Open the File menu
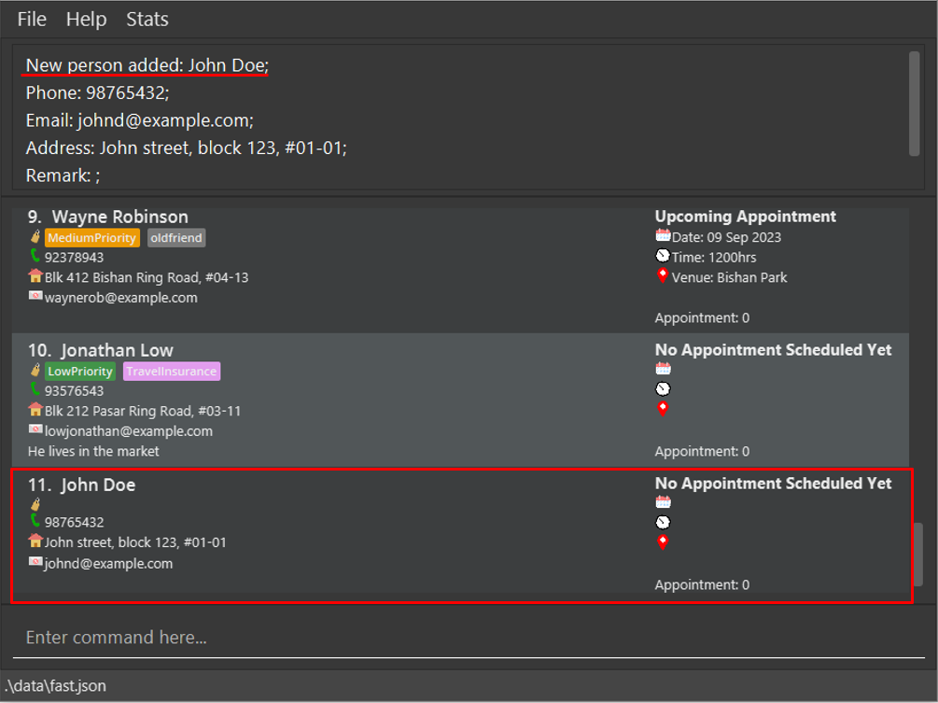 click(32, 20)
